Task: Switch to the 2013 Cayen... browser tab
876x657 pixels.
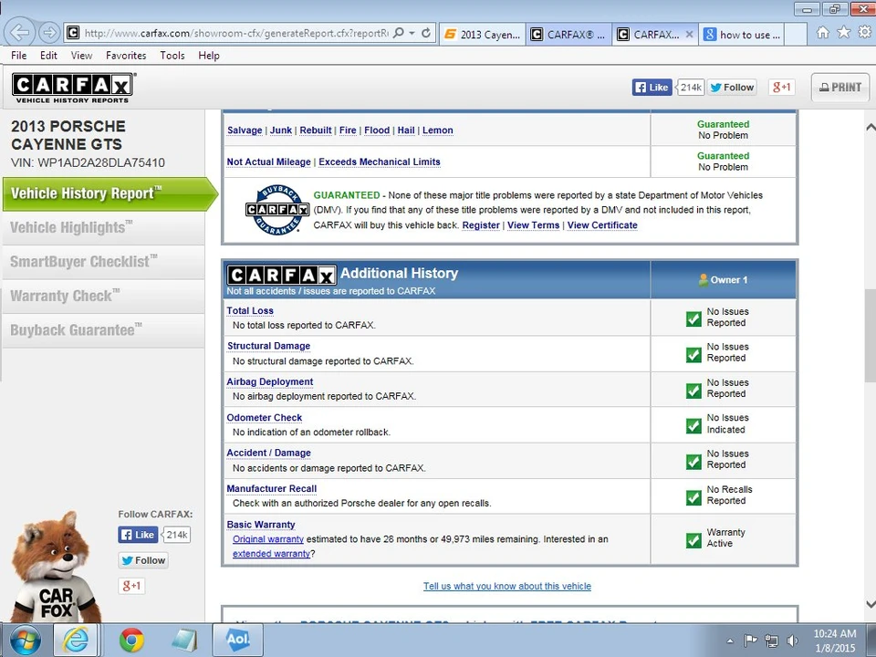Action: 483,34
